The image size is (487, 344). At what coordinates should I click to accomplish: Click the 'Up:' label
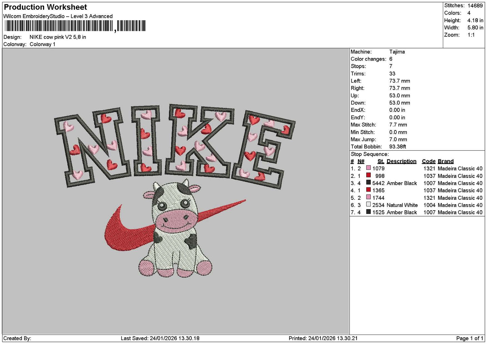pos(355,96)
